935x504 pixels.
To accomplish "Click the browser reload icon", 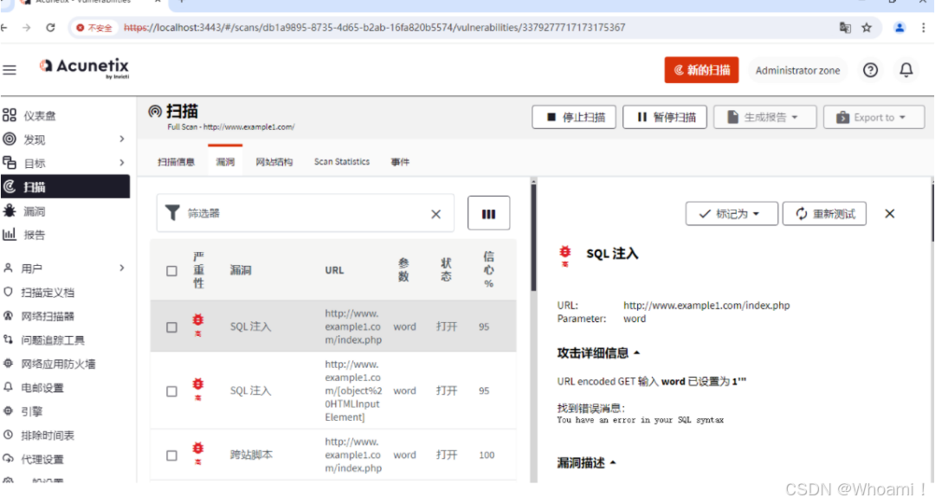I will (x=51, y=28).
